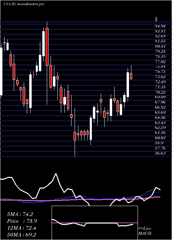Select the 72.49 price axis label
This screenshot has width=172, height=240.
pos(160,82)
